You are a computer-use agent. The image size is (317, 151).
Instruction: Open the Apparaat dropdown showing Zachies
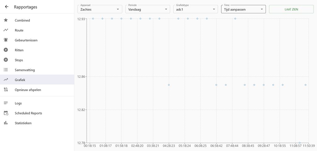tap(100, 9)
